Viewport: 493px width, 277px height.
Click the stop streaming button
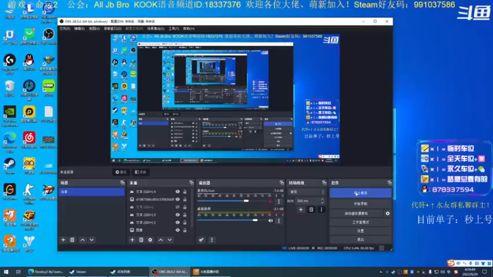click(x=361, y=193)
